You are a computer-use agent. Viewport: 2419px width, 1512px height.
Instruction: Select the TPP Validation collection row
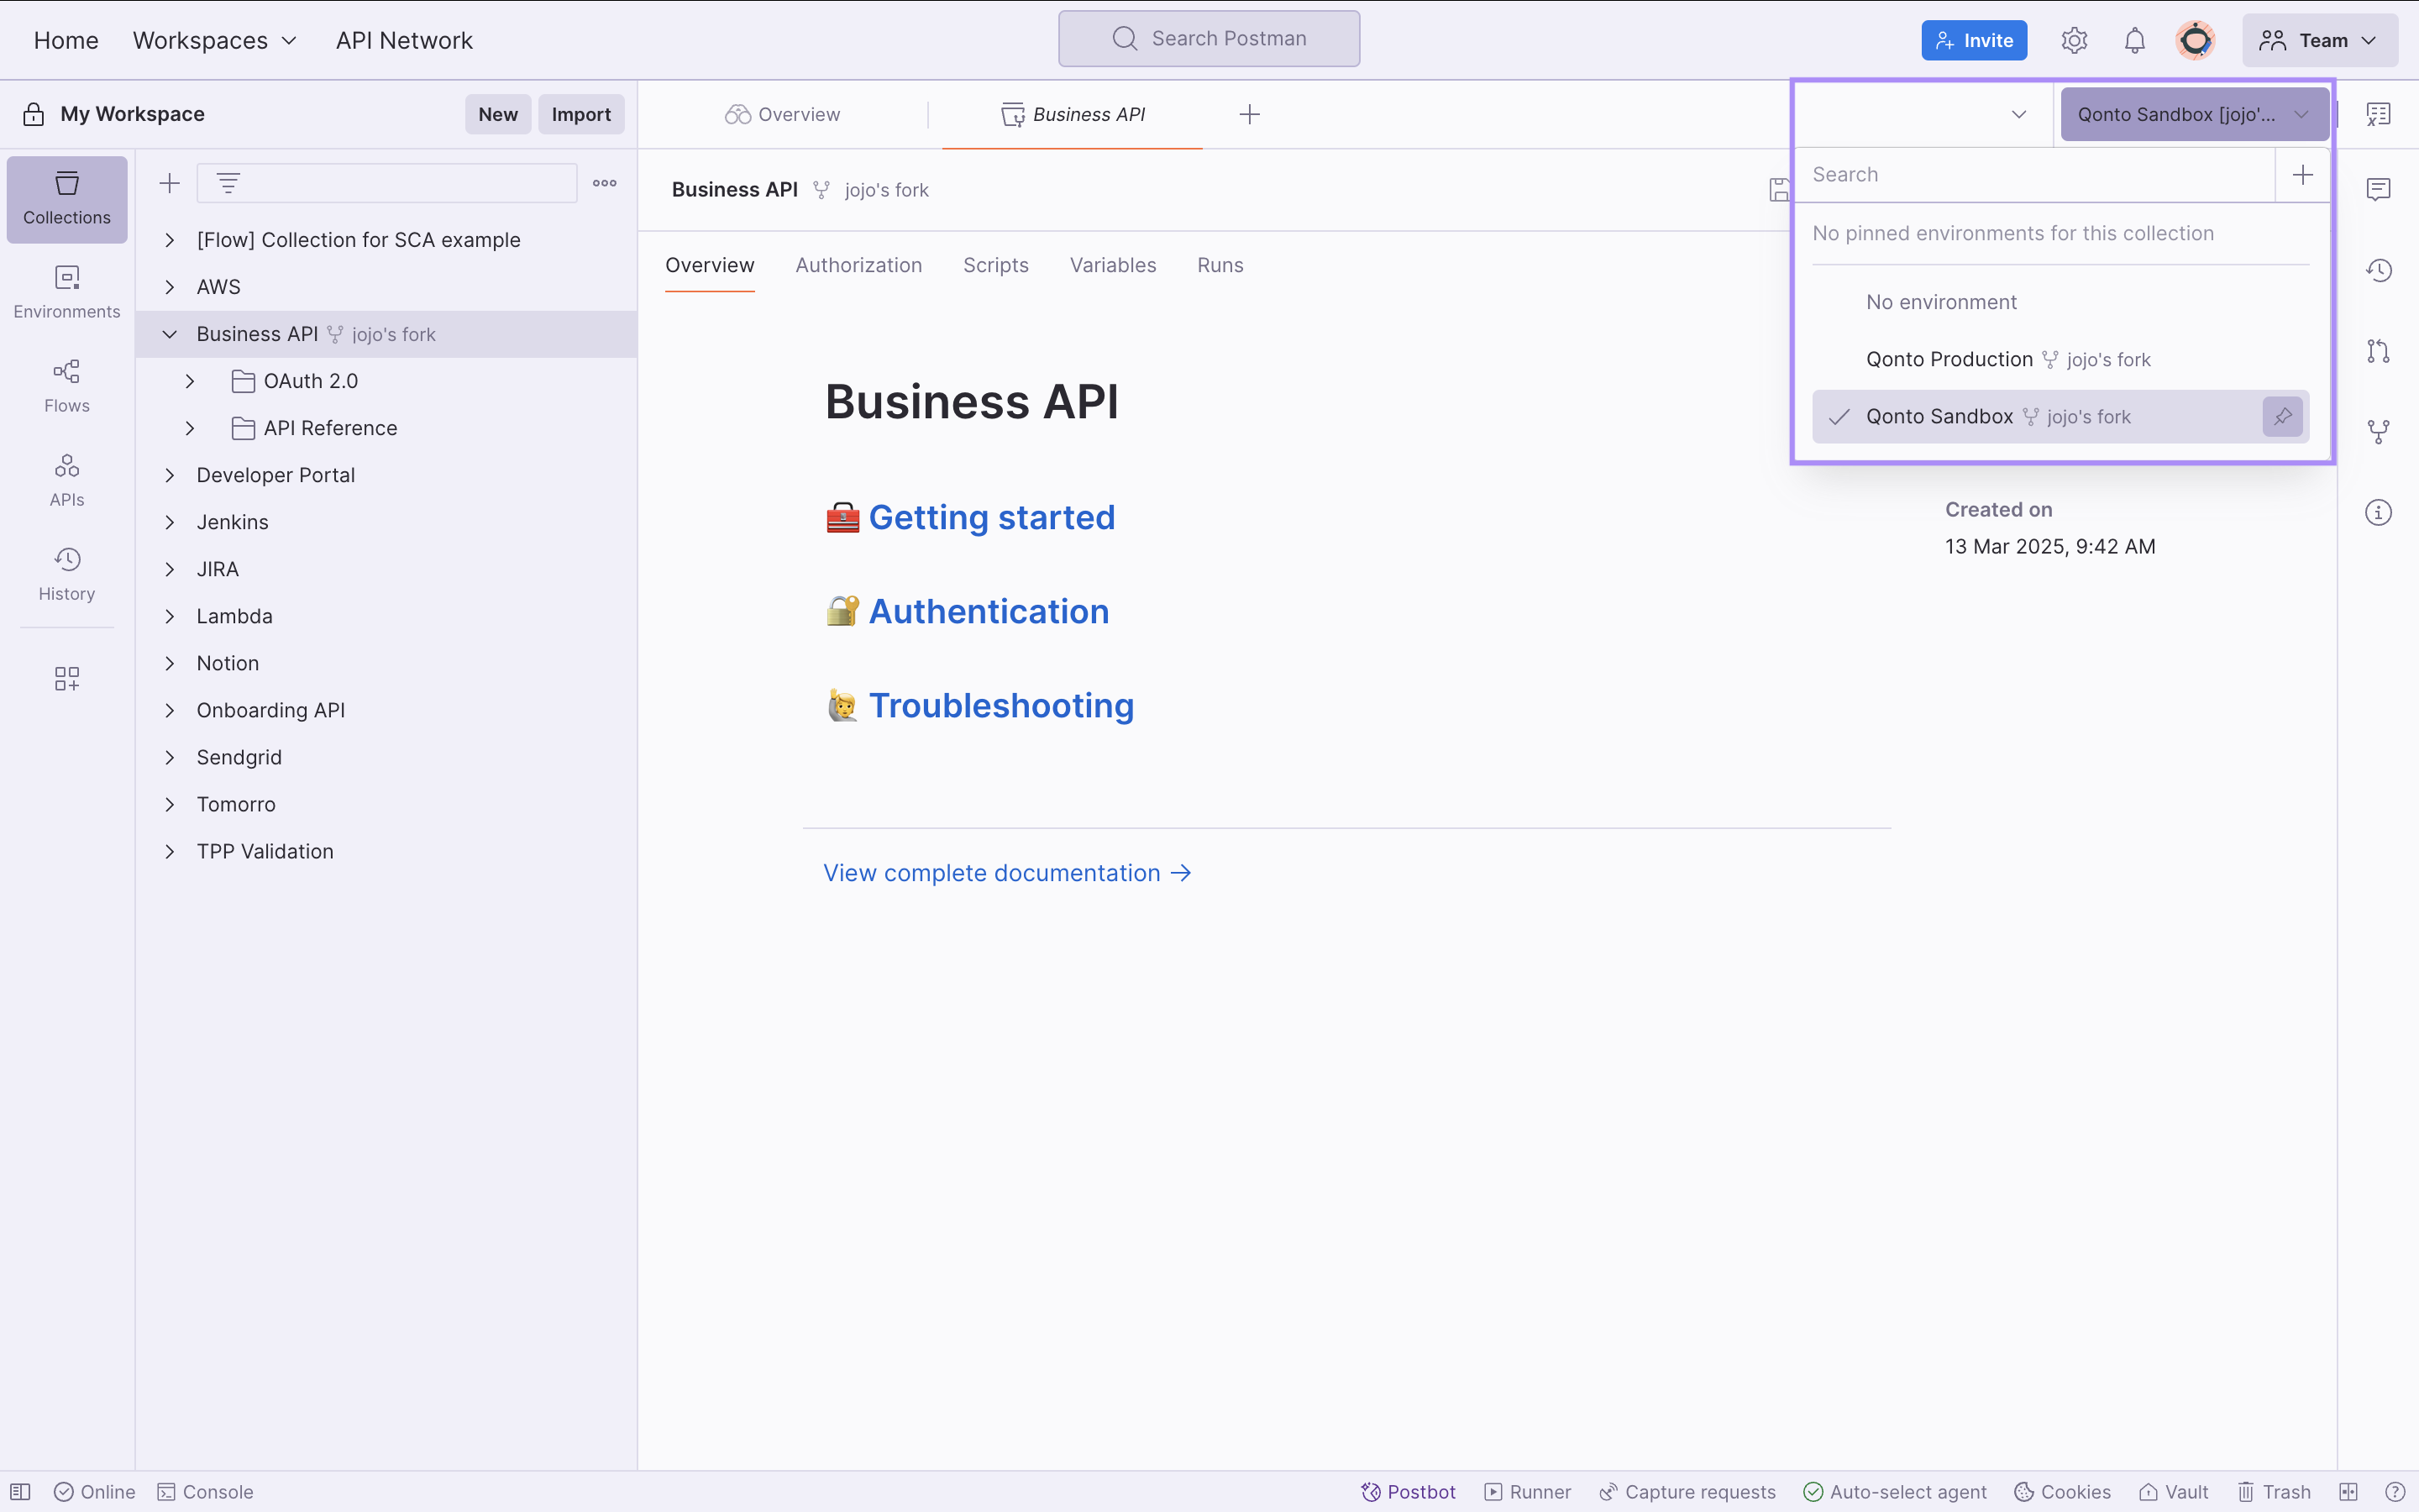[x=387, y=851]
